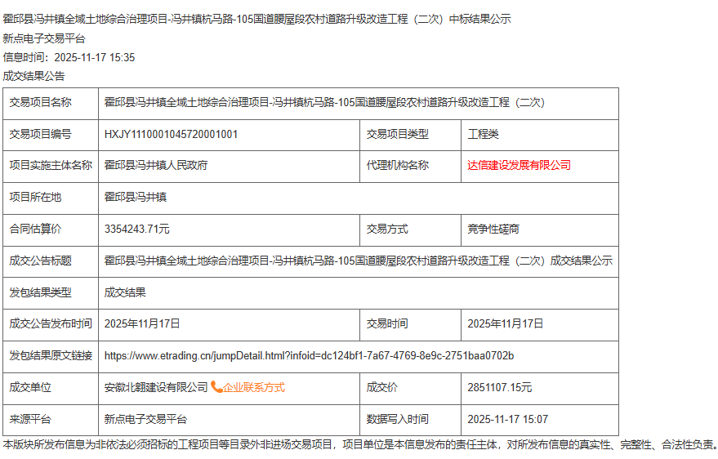
Task: Select the project number HXJY1110001045720001001
Action: click(x=172, y=134)
